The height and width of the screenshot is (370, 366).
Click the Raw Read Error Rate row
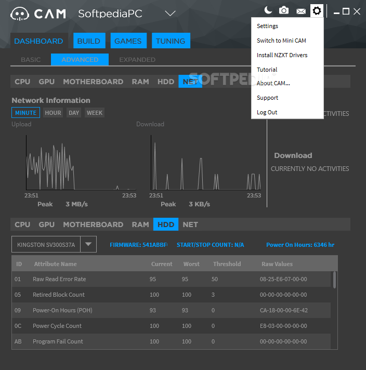[x=171, y=279]
